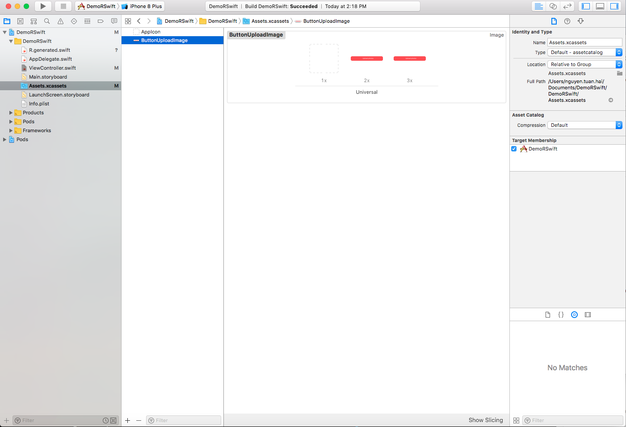Image resolution: width=626 pixels, height=427 pixels.
Task: Run the DemoRSwift build with Play button
Action: point(43,6)
